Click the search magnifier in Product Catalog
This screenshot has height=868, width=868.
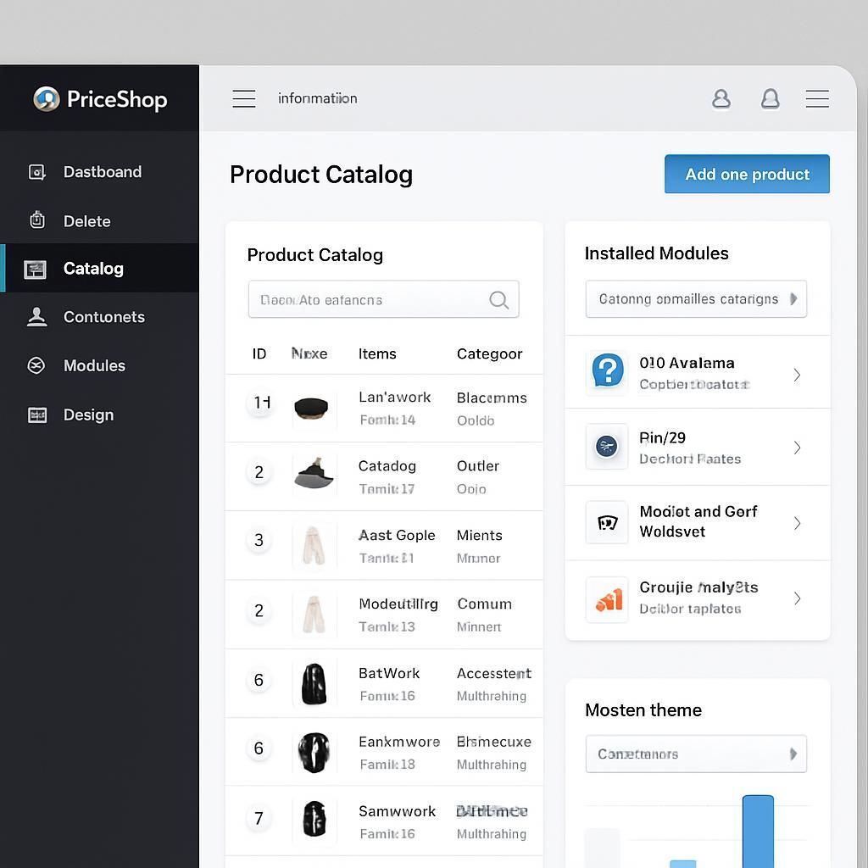(x=499, y=299)
